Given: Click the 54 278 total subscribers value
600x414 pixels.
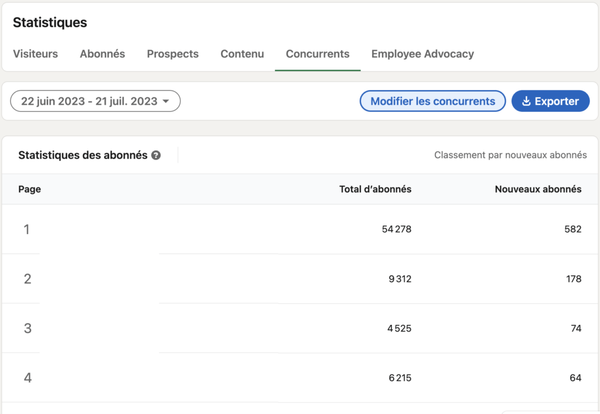Looking at the screenshot, I should (x=397, y=230).
